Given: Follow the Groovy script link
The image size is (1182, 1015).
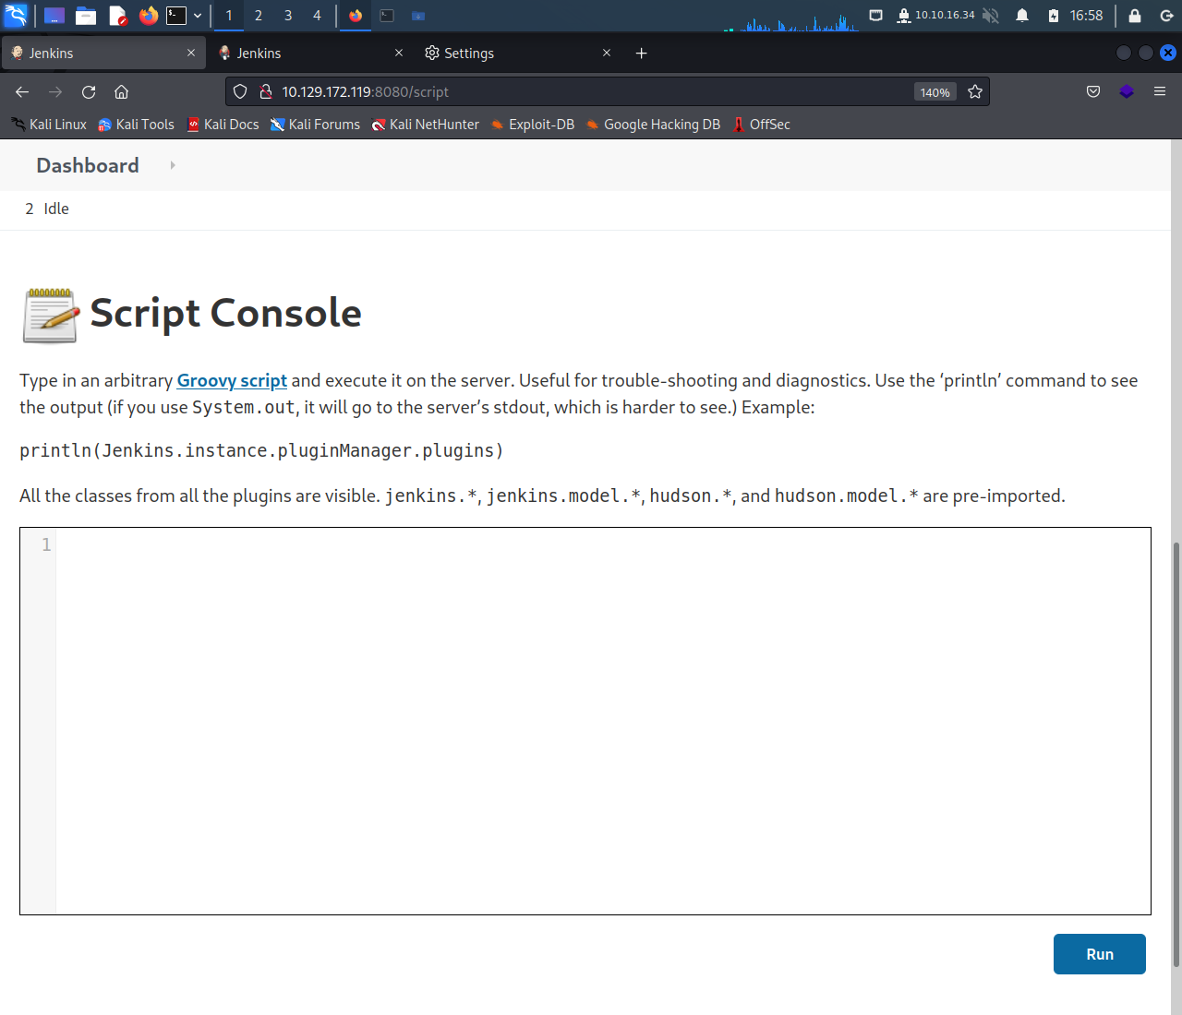Looking at the screenshot, I should coord(232,380).
